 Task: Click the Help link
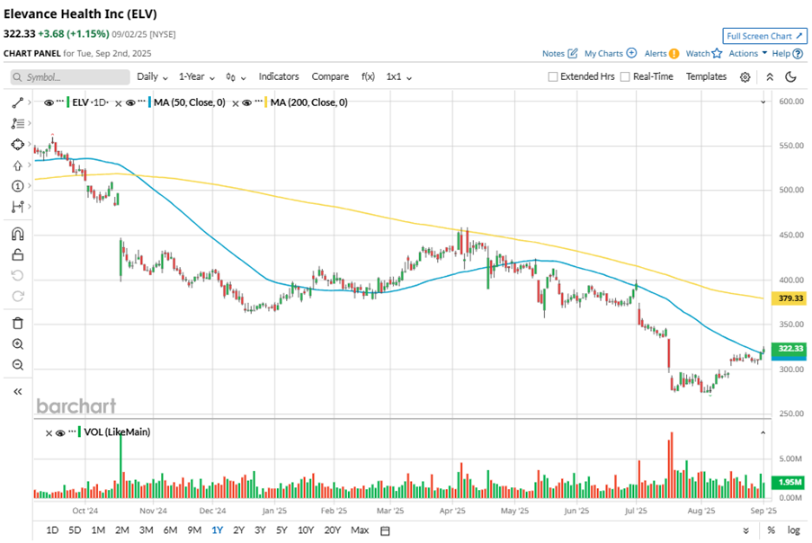point(781,53)
